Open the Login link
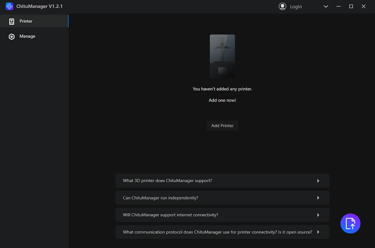Screen dimensions: 375x248 [296, 7]
